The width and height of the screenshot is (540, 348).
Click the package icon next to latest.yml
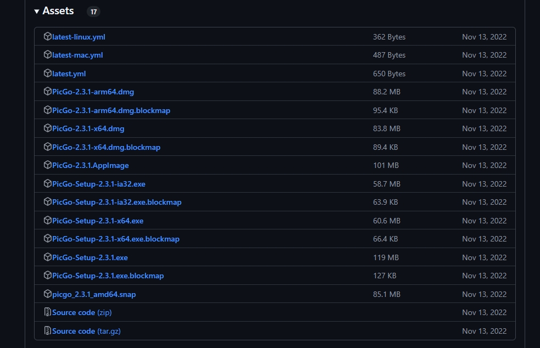[48, 74]
